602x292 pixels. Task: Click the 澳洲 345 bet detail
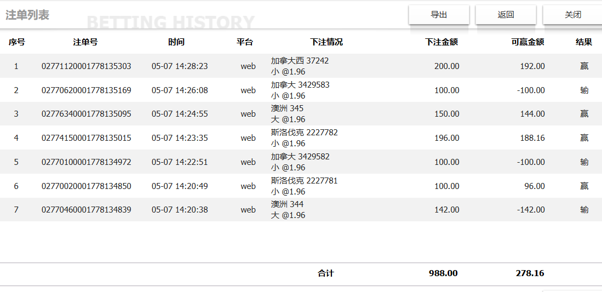coord(287,108)
